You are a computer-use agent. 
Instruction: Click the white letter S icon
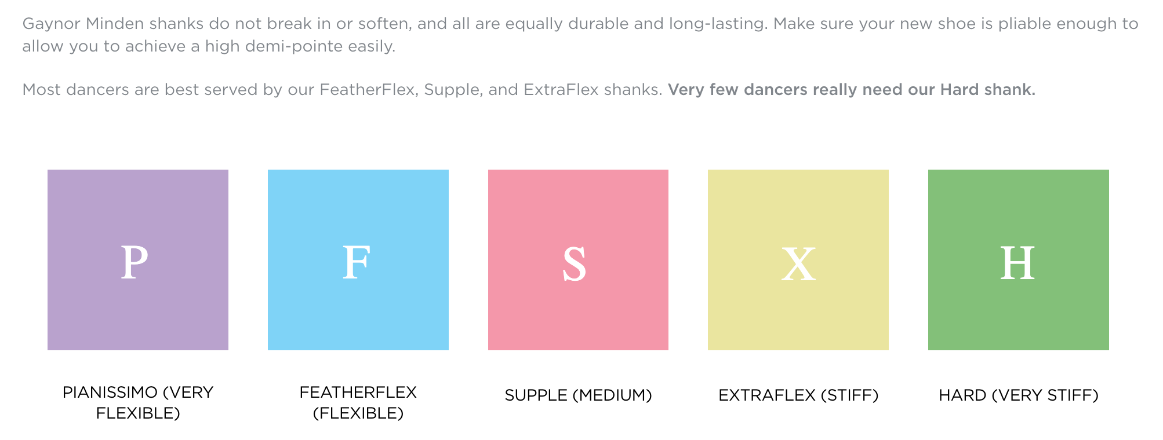click(575, 264)
